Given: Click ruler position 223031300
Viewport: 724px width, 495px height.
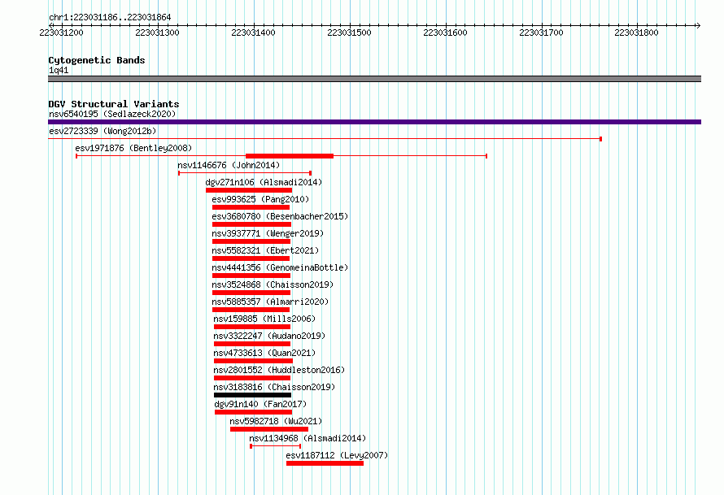Looking at the screenshot, I should click(x=158, y=33).
